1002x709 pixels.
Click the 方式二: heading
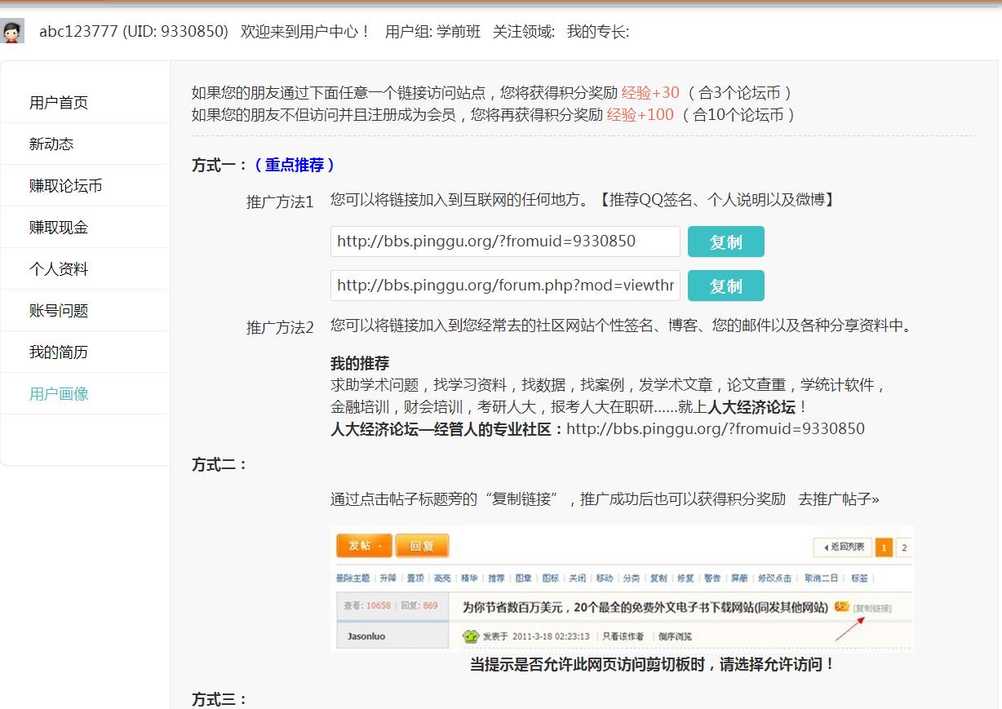tap(219, 465)
